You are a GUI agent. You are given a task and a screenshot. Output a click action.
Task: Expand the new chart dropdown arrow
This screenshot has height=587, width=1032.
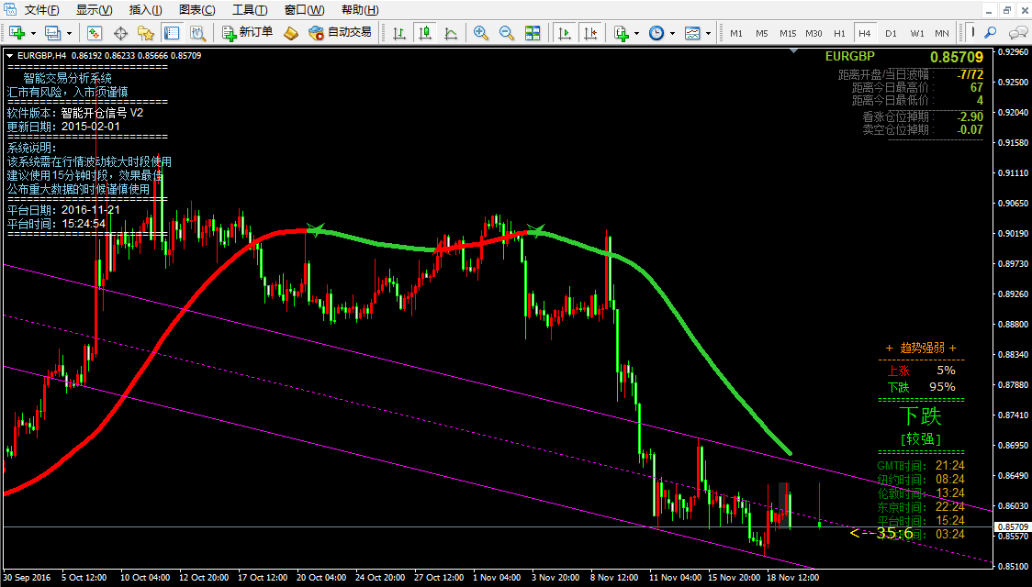(34, 33)
